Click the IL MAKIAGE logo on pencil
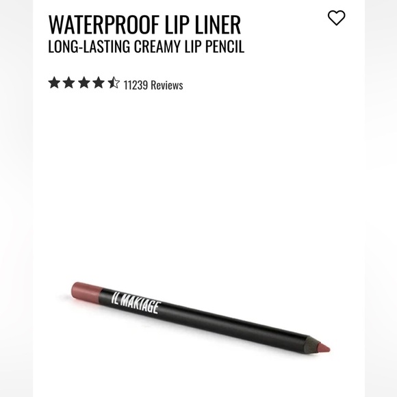397x397 pixels. [x=136, y=303]
